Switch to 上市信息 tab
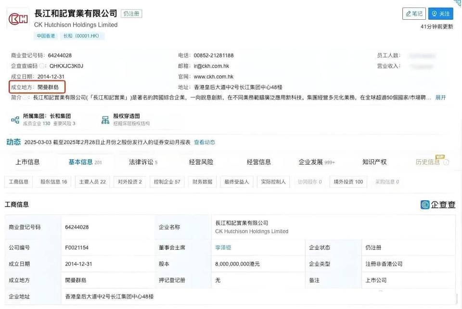 click(27, 162)
